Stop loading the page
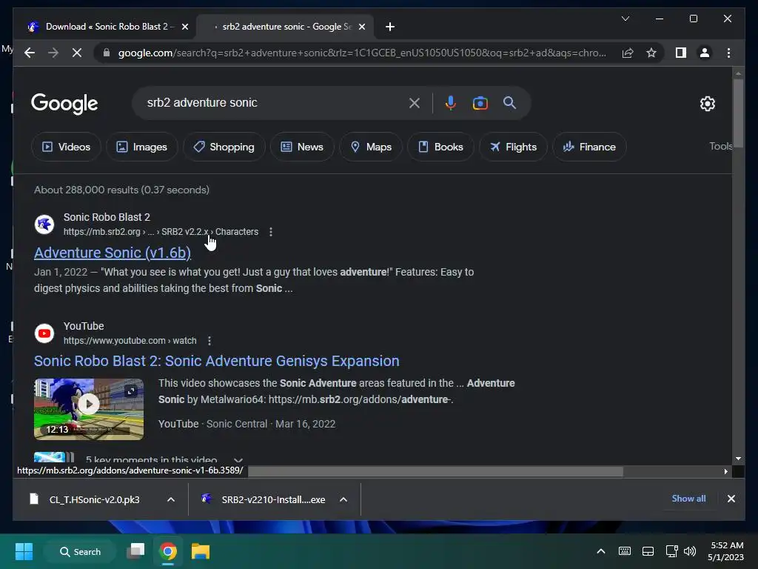 click(x=77, y=53)
